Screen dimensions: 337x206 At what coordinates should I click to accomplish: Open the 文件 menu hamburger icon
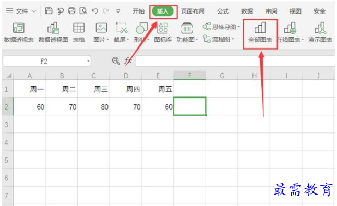tap(9, 11)
